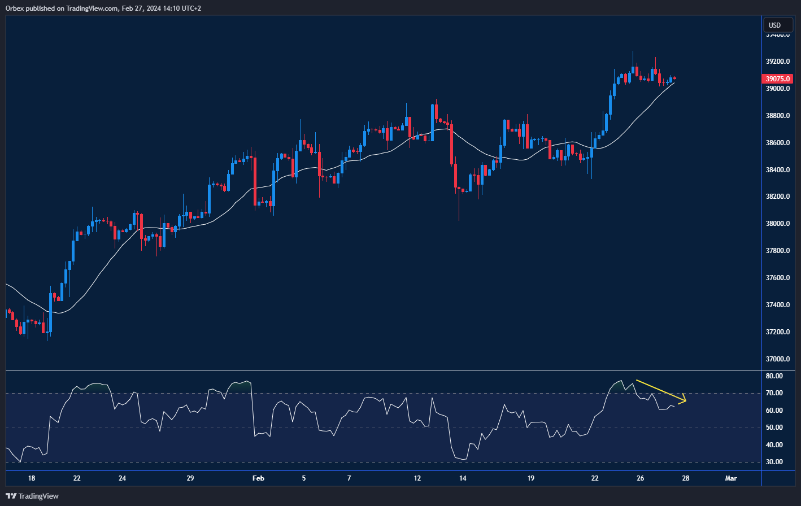801x506 pixels.
Task: Click the Orbex published on TradingView.com header
Action: tap(104, 8)
